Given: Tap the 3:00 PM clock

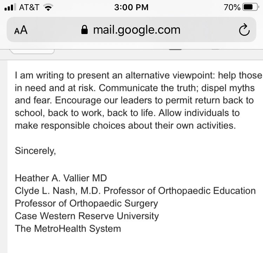Looking at the screenshot, I should coord(131,7).
